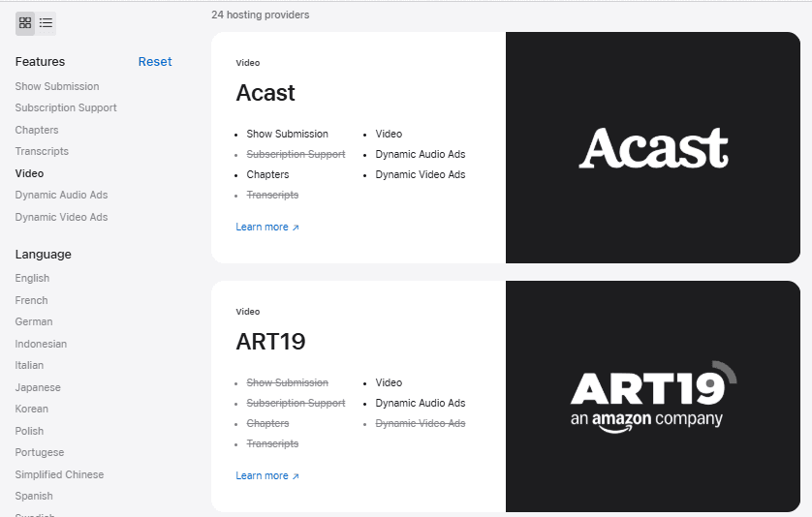Select English language filter
The height and width of the screenshot is (517, 812).
pos(32,278)
